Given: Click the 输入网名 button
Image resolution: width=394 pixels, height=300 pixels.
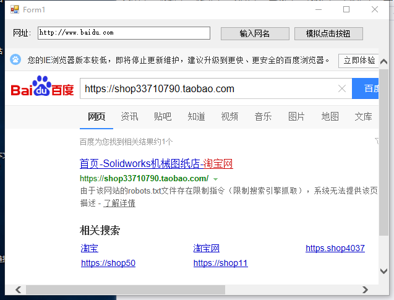Looking at the screenshot, I should click(x=255, y=33).
